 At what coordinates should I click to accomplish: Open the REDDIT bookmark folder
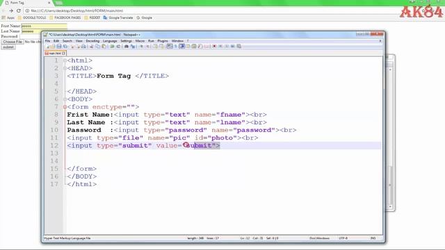(92, 17)
